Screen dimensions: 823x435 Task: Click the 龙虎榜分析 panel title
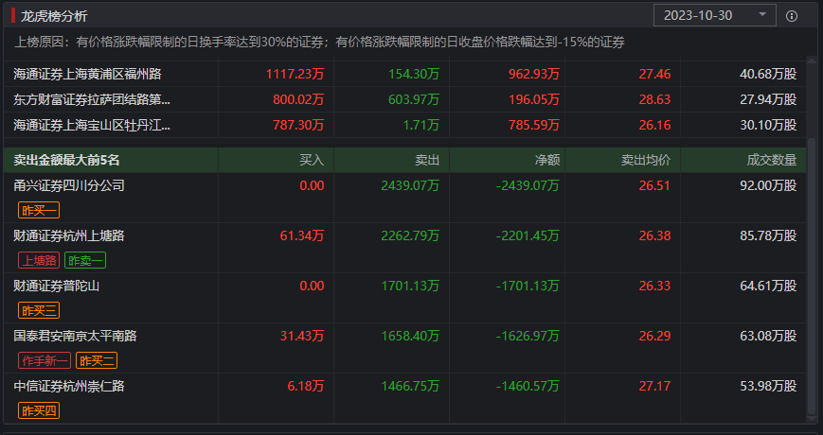54,15
